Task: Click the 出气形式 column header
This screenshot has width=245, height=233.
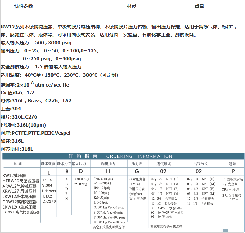Action: [200, 164]
